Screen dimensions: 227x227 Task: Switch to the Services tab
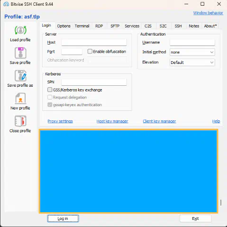(x=132, y=26)
